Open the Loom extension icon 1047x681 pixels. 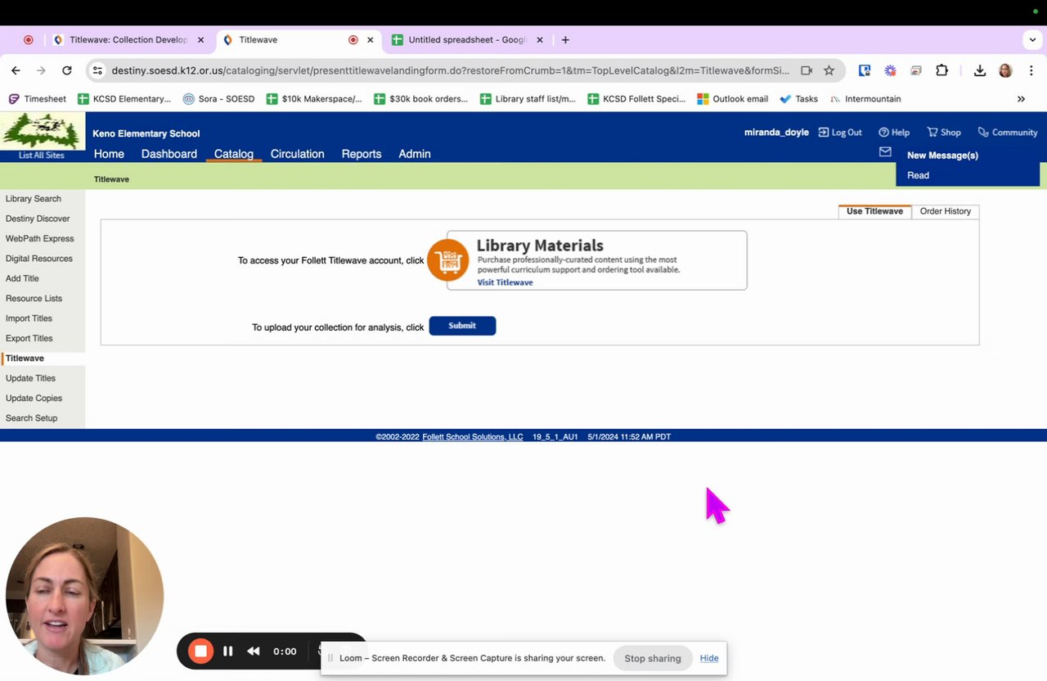(x=890, y=70)
